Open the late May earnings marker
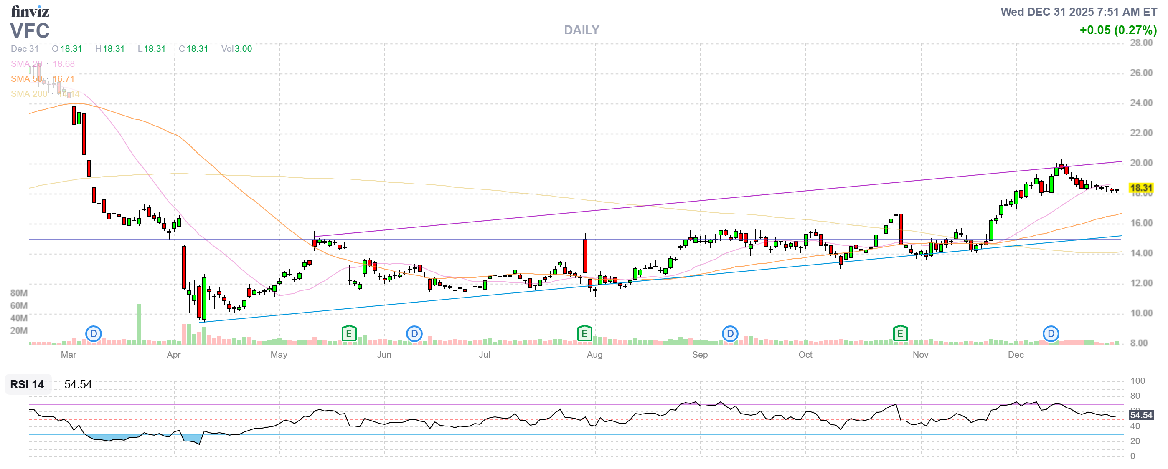The height and width of the screenshot is (469, 1168). pyautogui.click(x=349, y=334)
